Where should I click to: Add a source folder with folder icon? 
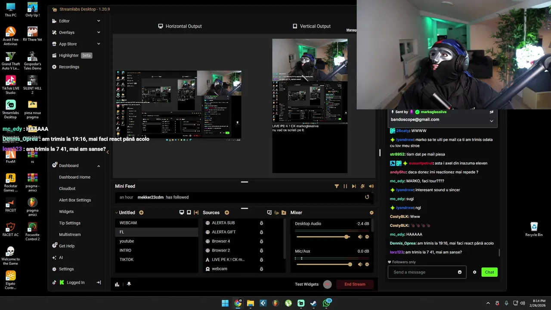coord(284,213)
